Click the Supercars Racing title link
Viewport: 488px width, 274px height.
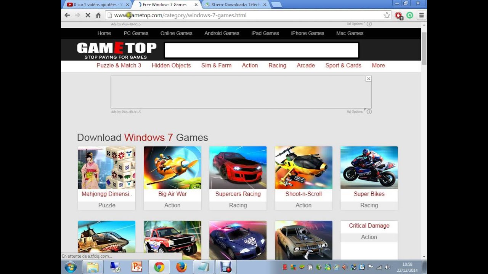238,194
